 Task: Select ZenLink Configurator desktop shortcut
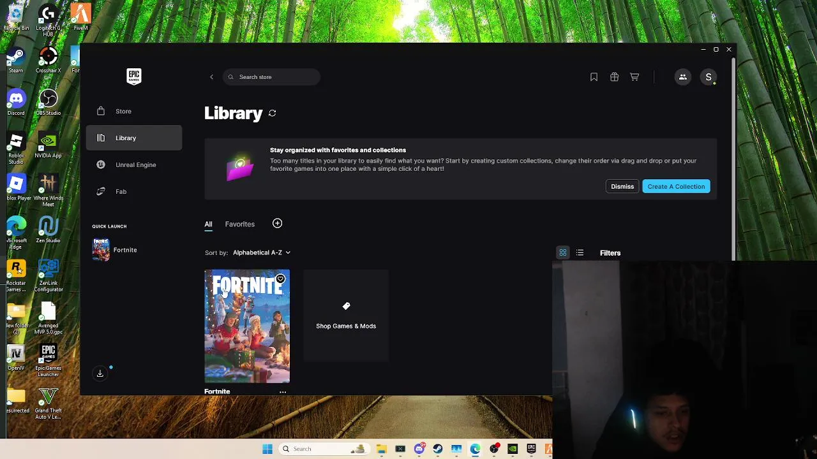pos(49,276)
